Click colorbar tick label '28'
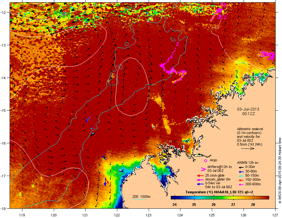Image resolution: width=282 pixels, height=218 pixels. point(253,205)
